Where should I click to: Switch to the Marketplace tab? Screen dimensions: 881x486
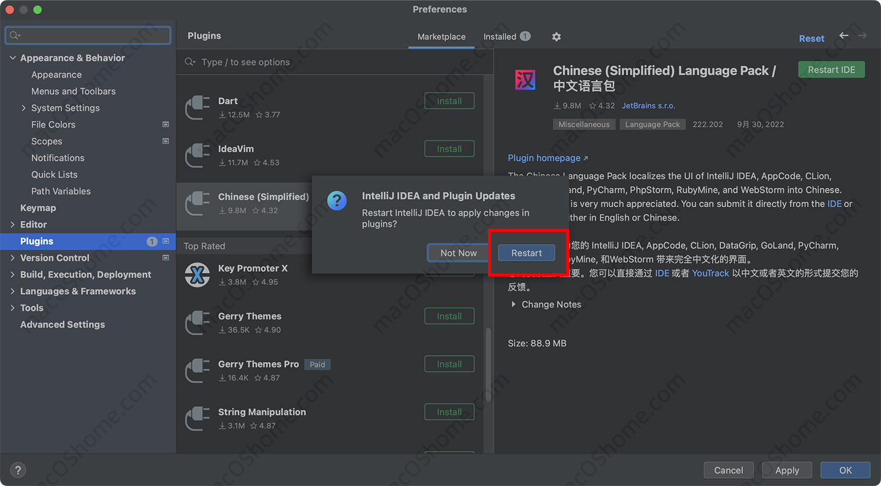pyautogui.click(x=441, y=36)
